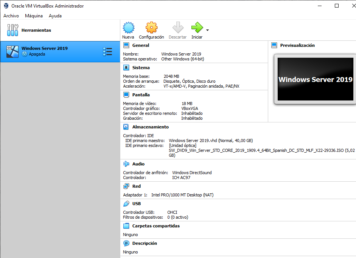Click remote desktop server 'Inhabilitado' value
Viewport: 356px width, 258px height.
(192, 113)
